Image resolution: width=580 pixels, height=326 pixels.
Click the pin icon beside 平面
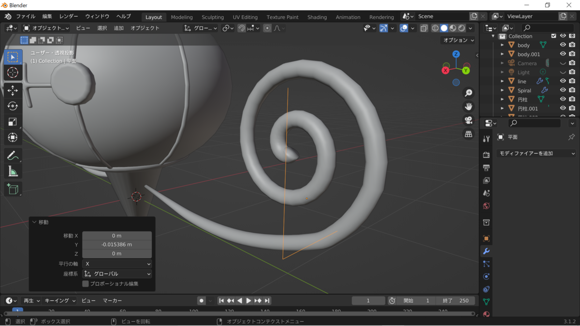[x=571, y=137]
